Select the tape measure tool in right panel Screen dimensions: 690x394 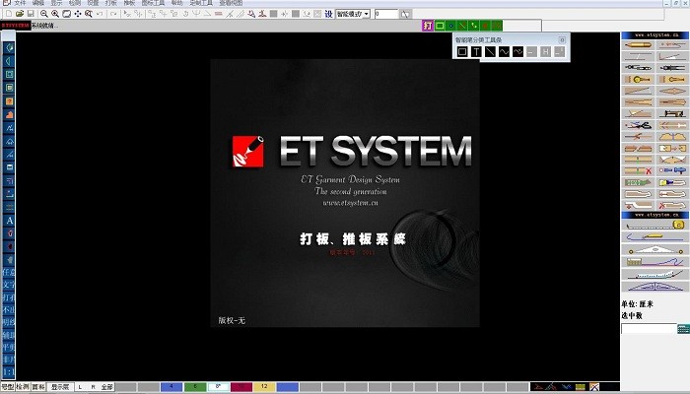click(x=655, y=225)
